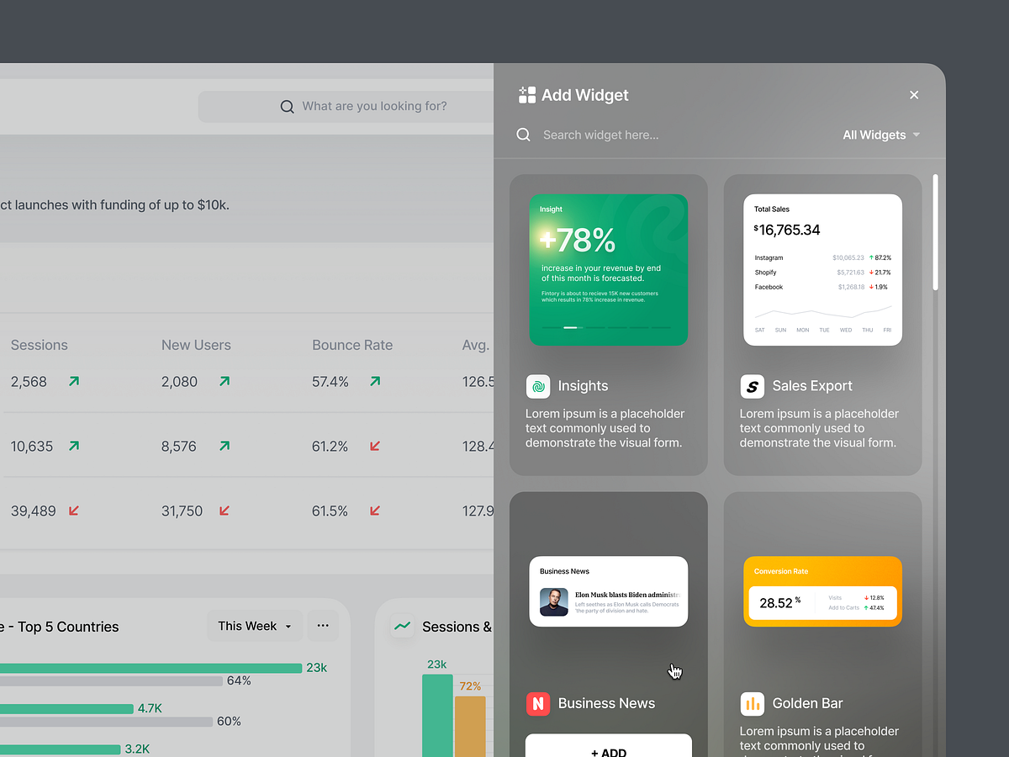
Task: Open the This Week filter dropdown
Action: click(254, 626)
